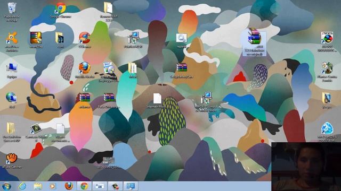Image resolution: width=341 pixels, height=191 pixels.
Task: Open the display settings taskbar button
Action: click(131, 186)
